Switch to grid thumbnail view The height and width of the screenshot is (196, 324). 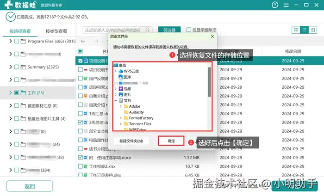296,30
